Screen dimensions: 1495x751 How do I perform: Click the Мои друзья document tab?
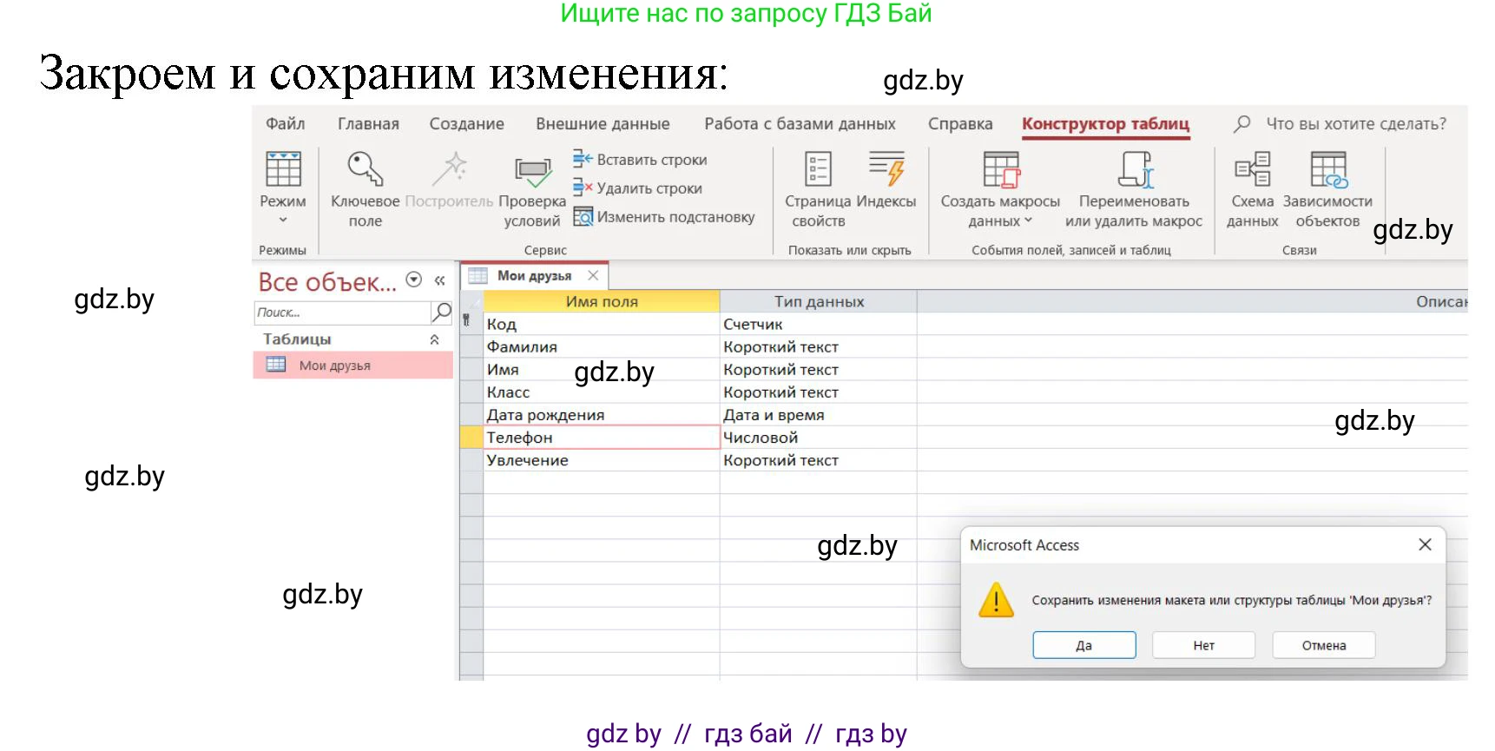[533, 276]
